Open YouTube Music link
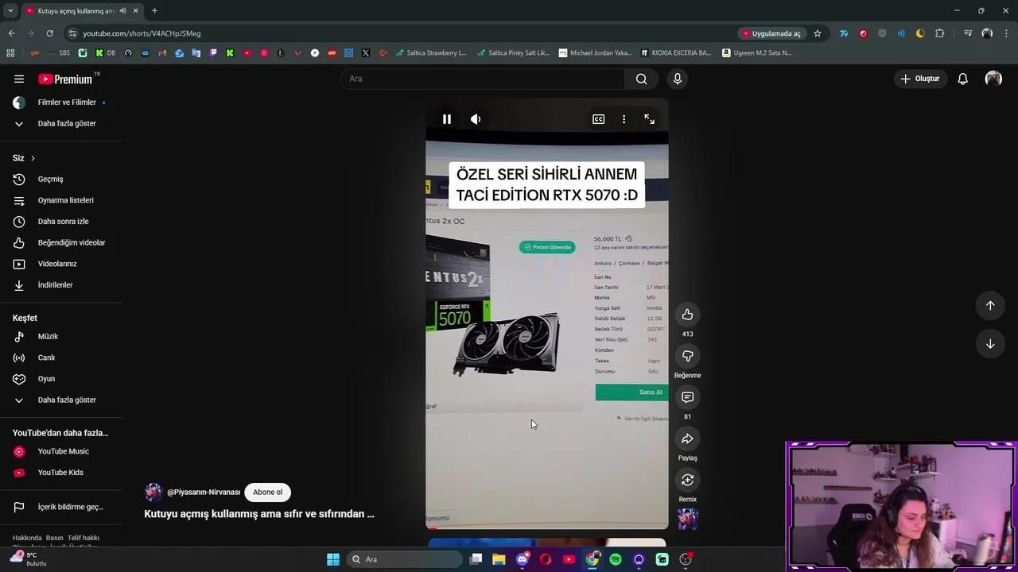This screenshot has width=1018, height=572. coord(61,451)
